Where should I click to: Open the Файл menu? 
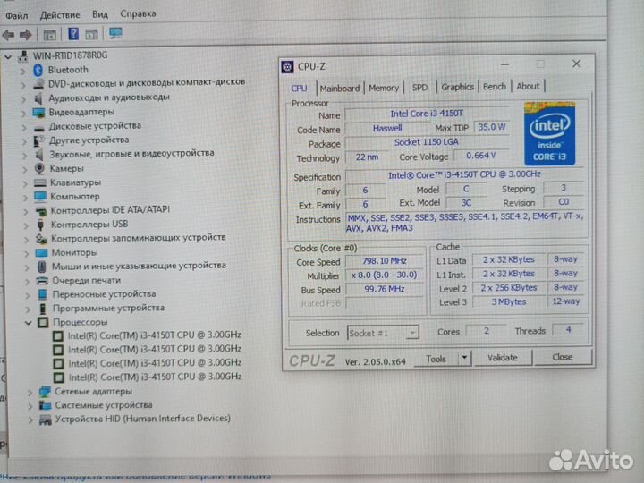pyautogui.click(x=17, y=15)
